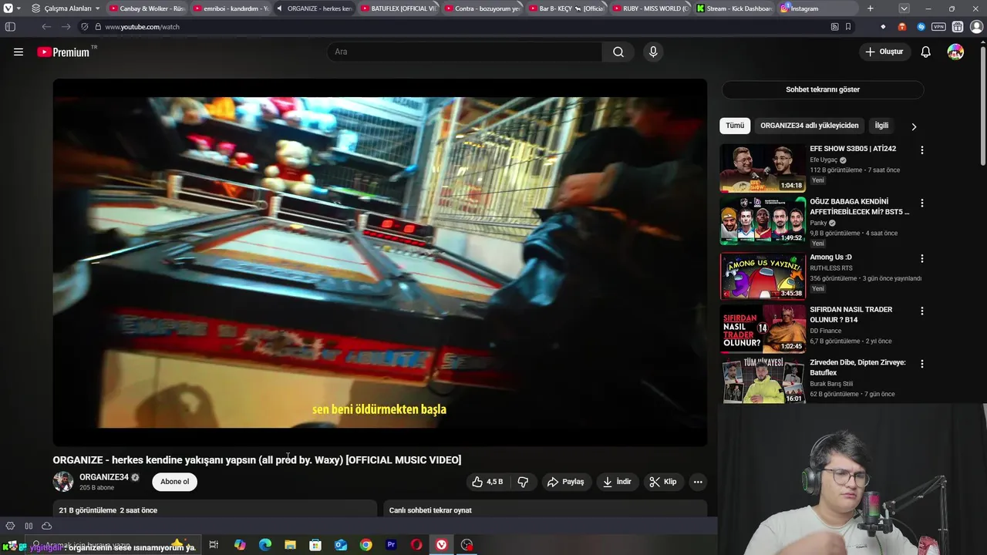This screenshot has width=987, height=555.
Task: Open the Çalışma Alanları workspaces dropdown
Action: point(66,8)
